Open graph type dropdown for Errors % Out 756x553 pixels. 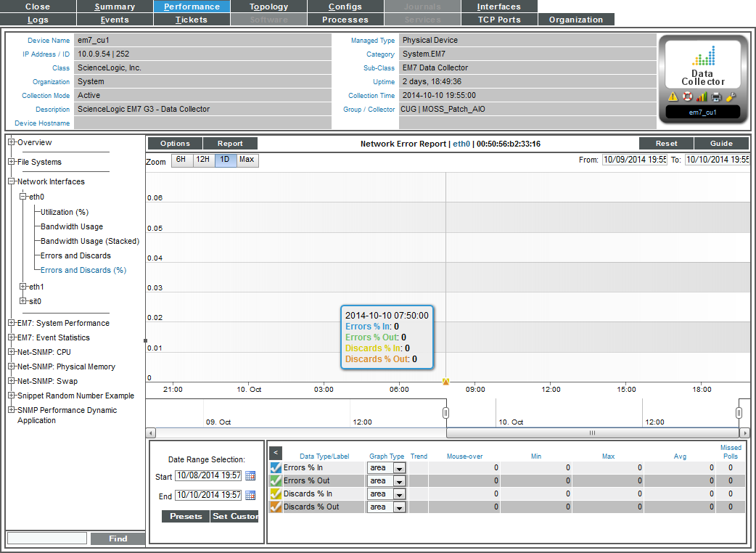pos(387,480)
